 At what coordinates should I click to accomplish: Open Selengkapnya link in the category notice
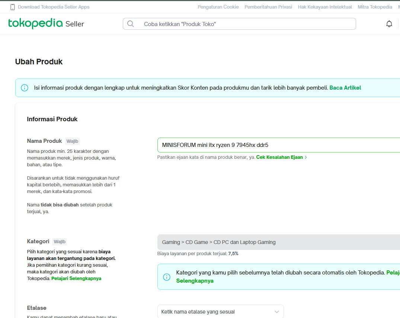[x=195, y=281]
